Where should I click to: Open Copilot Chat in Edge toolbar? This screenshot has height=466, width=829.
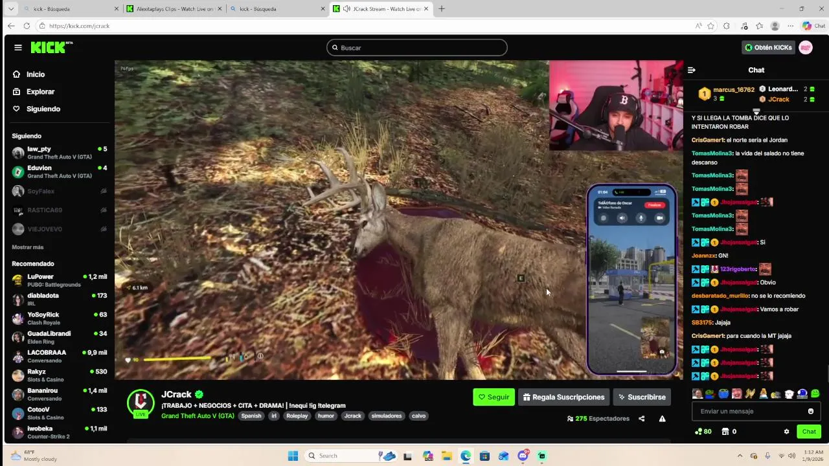pos(813,26)
